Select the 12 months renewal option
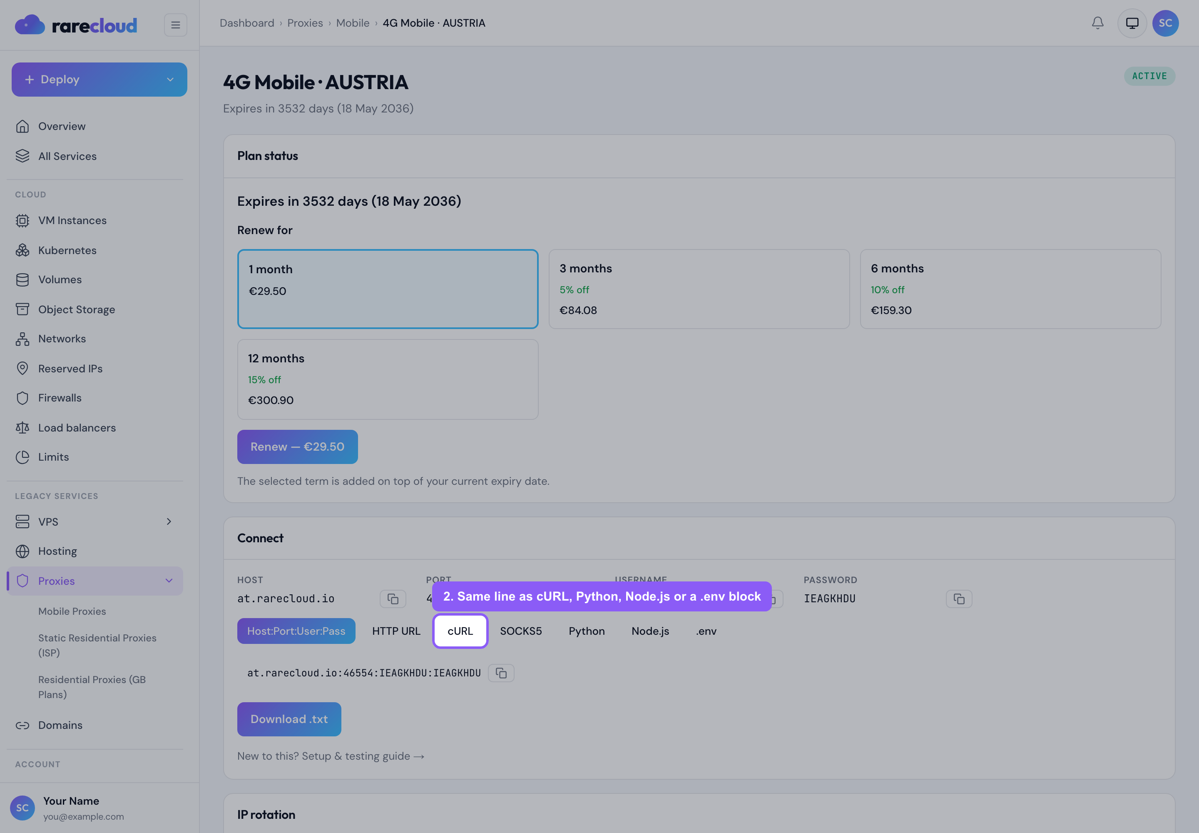Image resolution: width=1199 pixels, height=833 pixels. point(388,379)
